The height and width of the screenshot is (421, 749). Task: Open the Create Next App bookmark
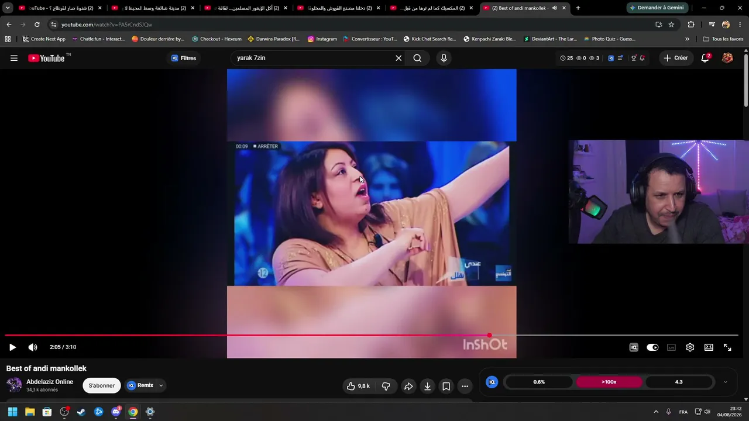pos(44,39)
